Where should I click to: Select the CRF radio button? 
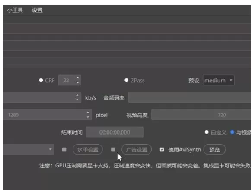point(41,80)
